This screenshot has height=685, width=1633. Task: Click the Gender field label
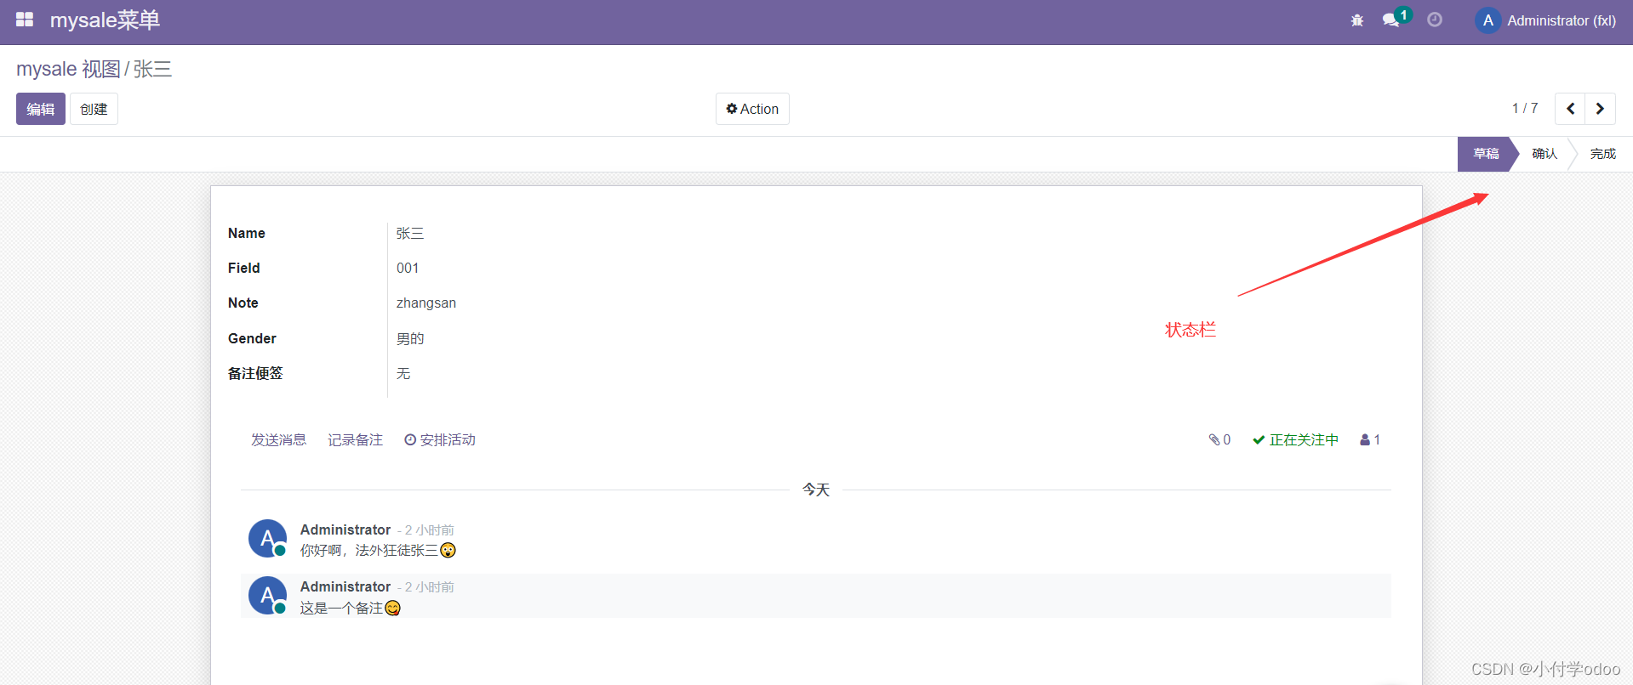coord(252,338)
